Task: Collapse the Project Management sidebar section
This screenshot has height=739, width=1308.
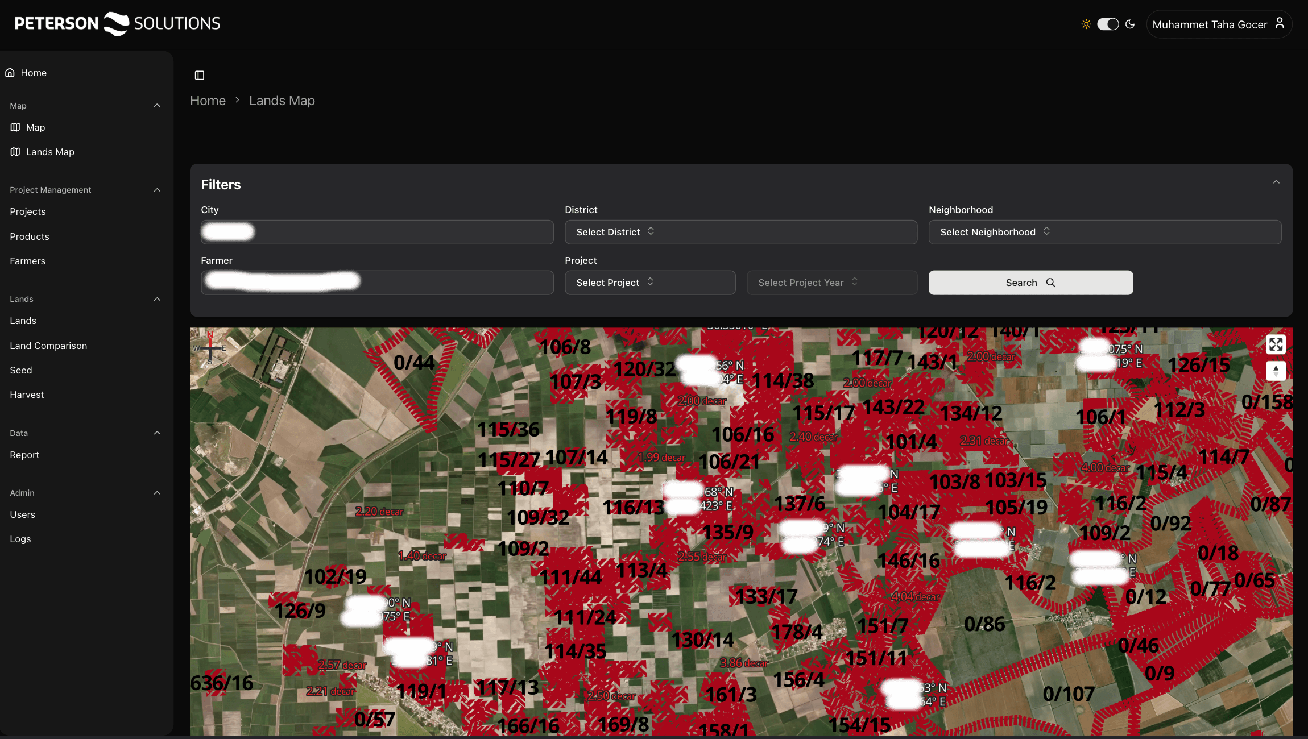Action: 157,190
